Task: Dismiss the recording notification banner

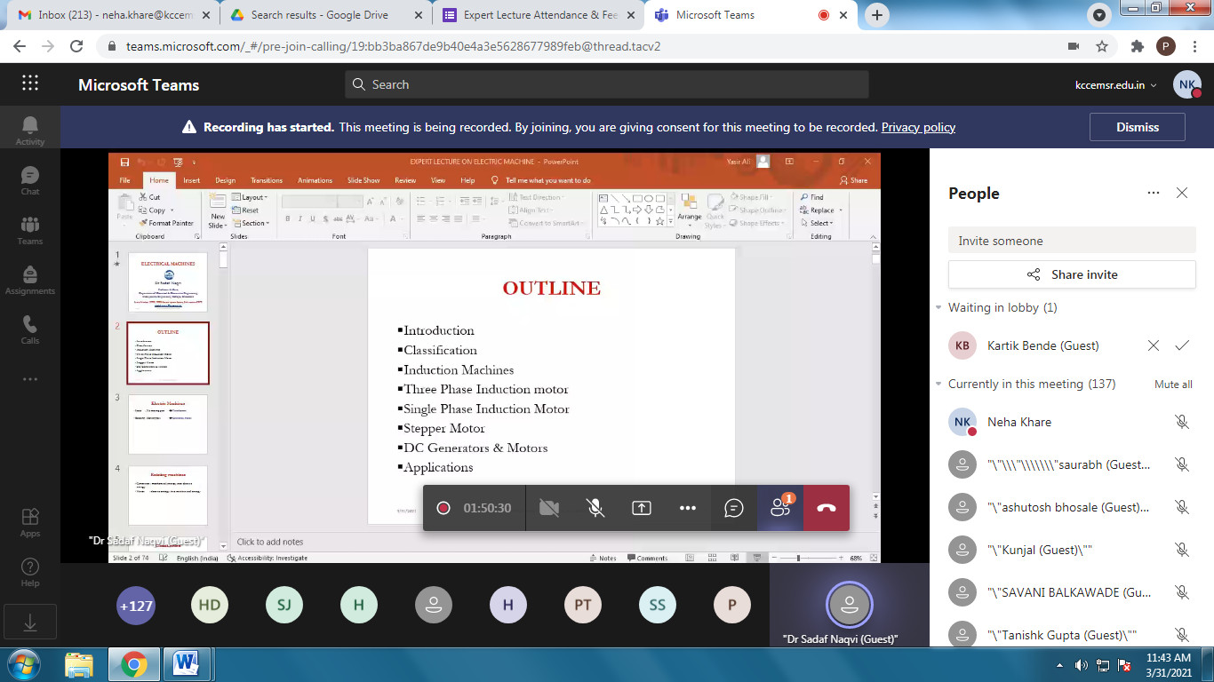Action: click(x=1137, y=127)
